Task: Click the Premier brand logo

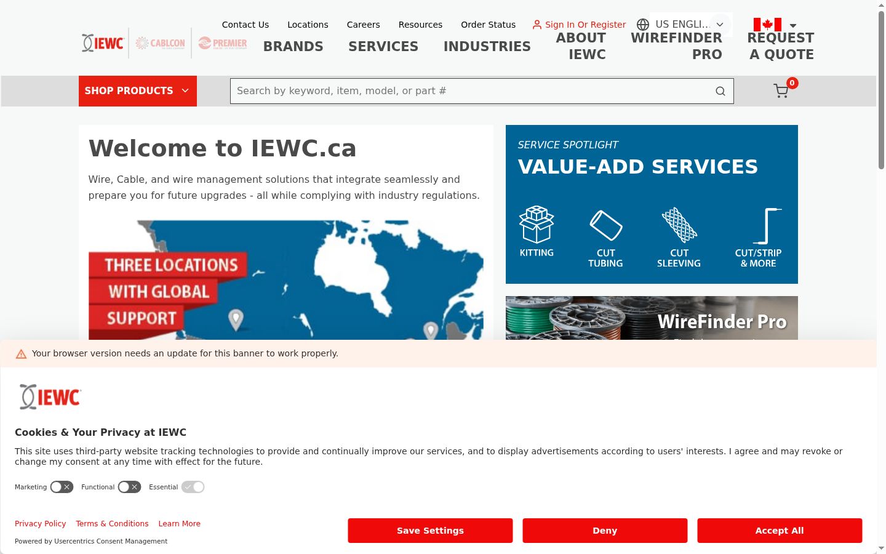Action: click(223, 43)
